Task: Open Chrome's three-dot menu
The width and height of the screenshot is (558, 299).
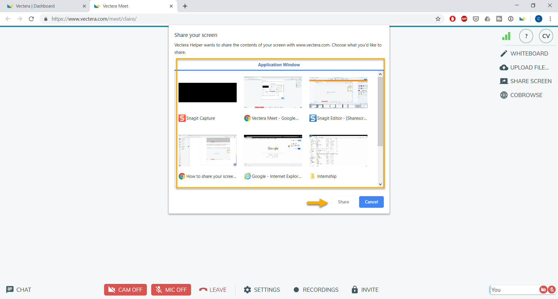Action: (550, 19)
